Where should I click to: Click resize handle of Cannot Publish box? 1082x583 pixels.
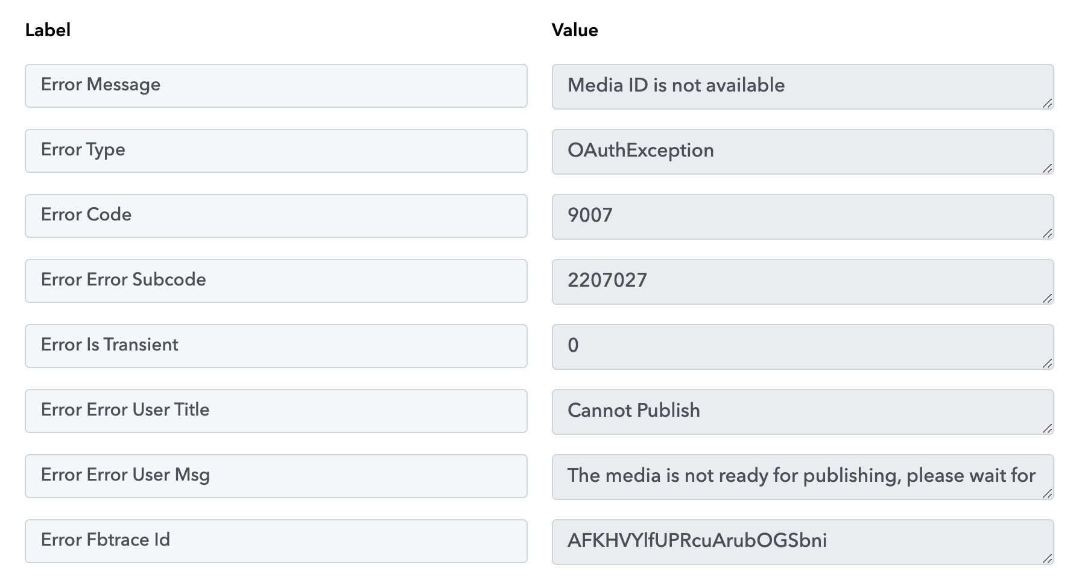click(1048, 429)
